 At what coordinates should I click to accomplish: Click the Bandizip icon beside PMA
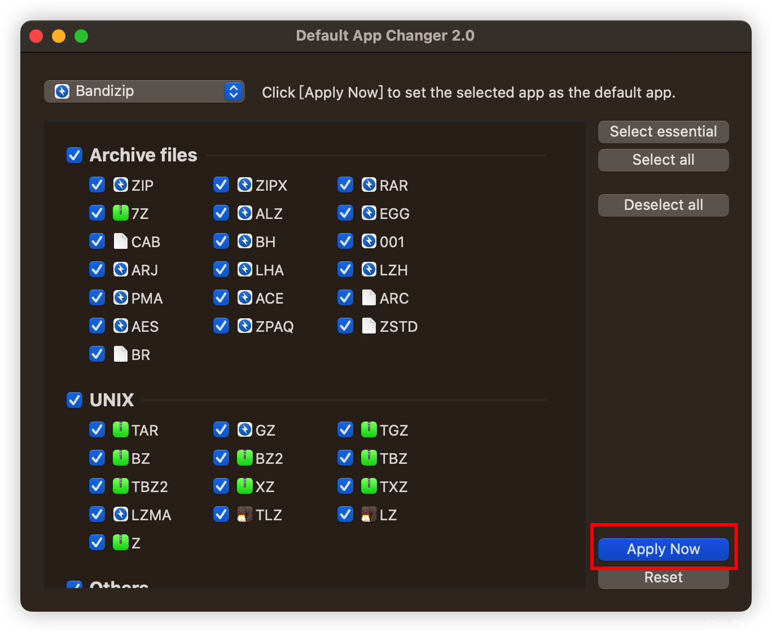point(121,298)
